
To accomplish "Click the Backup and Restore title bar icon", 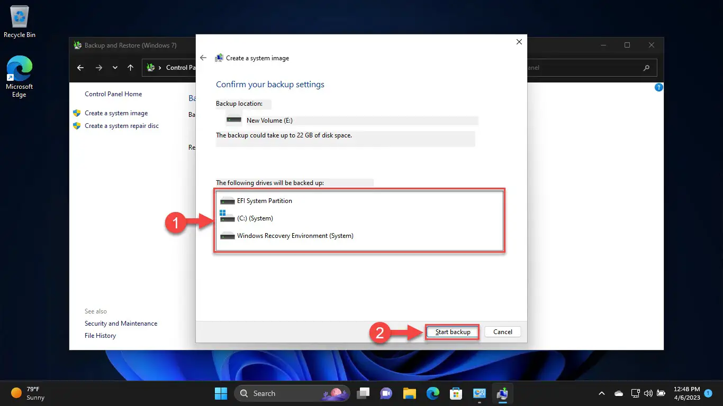I will [x=78, y=45].
